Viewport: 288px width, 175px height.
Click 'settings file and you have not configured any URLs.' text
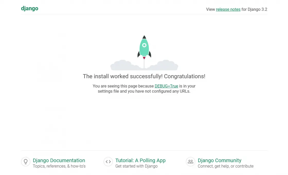click(144, 91)
